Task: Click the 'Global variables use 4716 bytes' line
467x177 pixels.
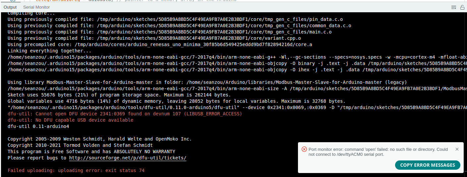Action: tap(176, 101)
